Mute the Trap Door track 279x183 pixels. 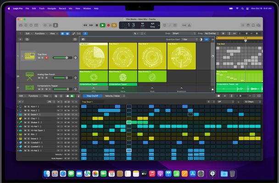point(39,58)
